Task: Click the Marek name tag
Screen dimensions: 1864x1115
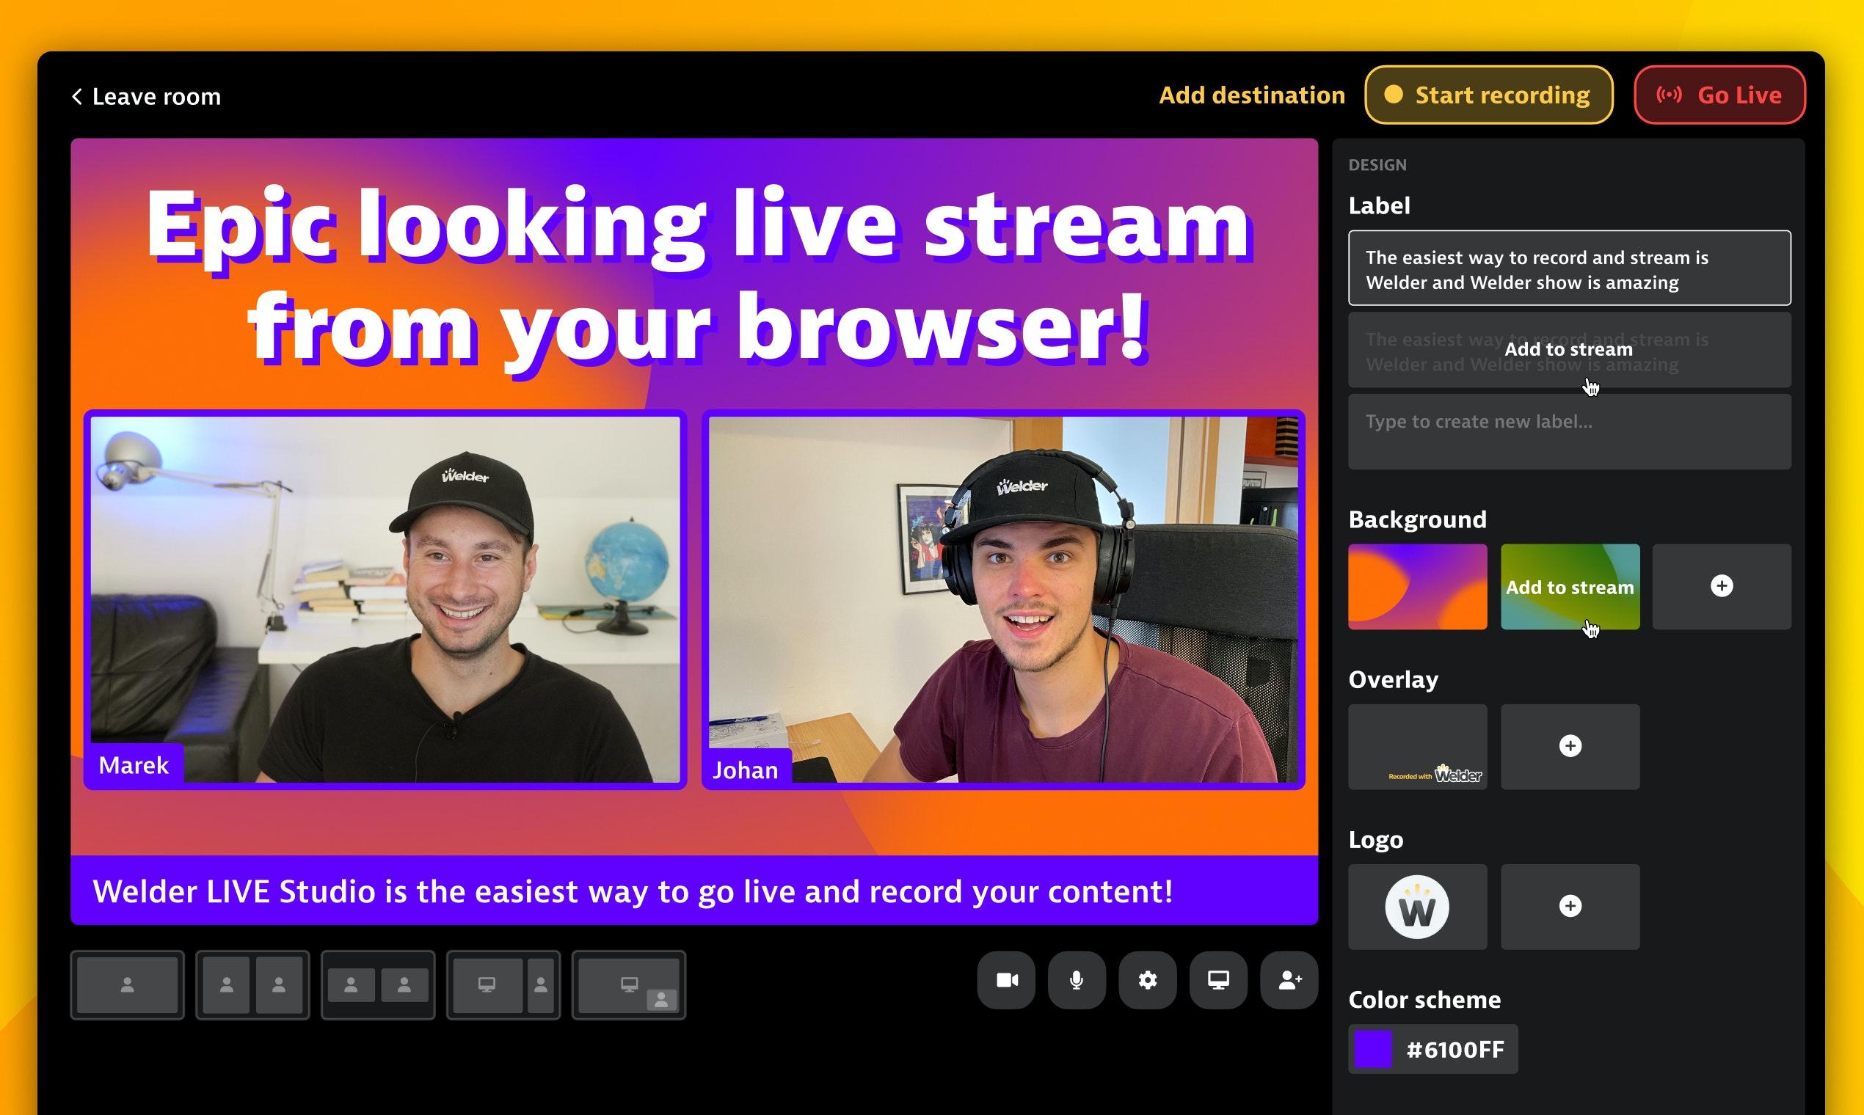Action: click(134, 765)
